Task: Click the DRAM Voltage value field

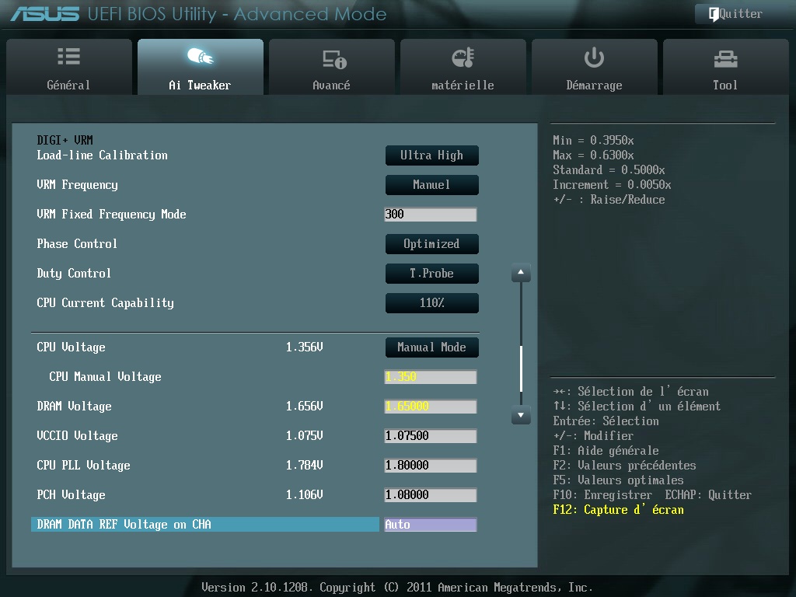Action: tap(430, 407)
